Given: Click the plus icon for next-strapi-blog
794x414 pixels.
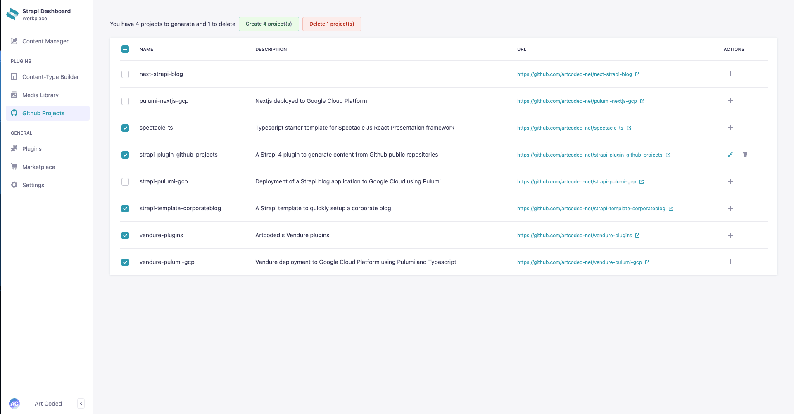Looking at the screenshot, I should [730, 74].
